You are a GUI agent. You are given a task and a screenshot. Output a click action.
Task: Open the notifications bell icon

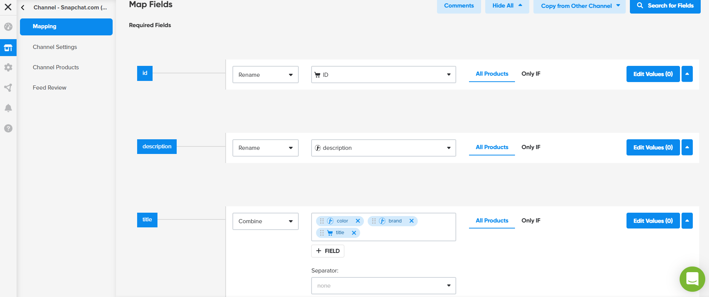[8, 108]
